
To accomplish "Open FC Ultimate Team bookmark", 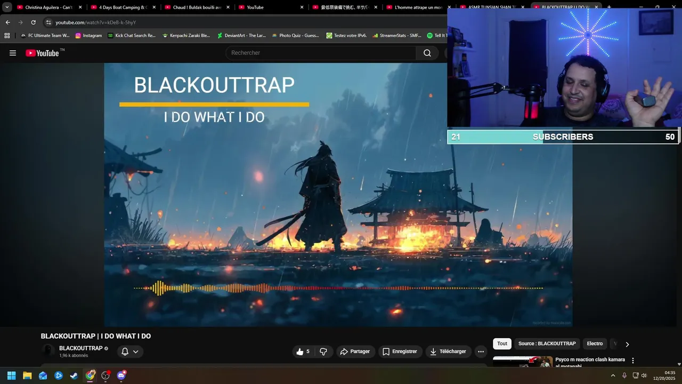I will click(45, 35).
